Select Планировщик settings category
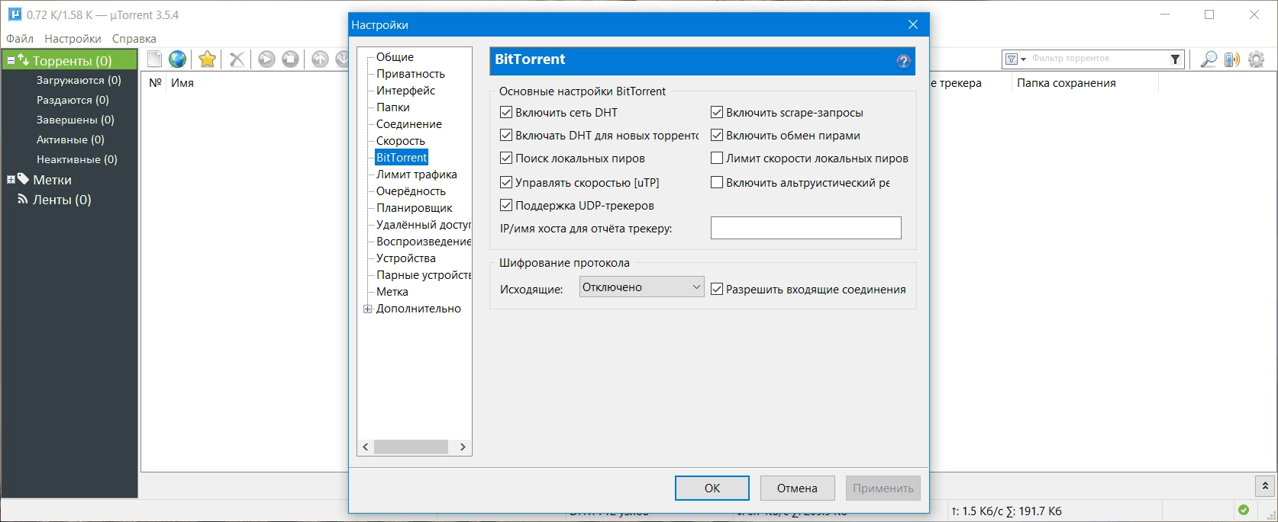 [414, 207]
